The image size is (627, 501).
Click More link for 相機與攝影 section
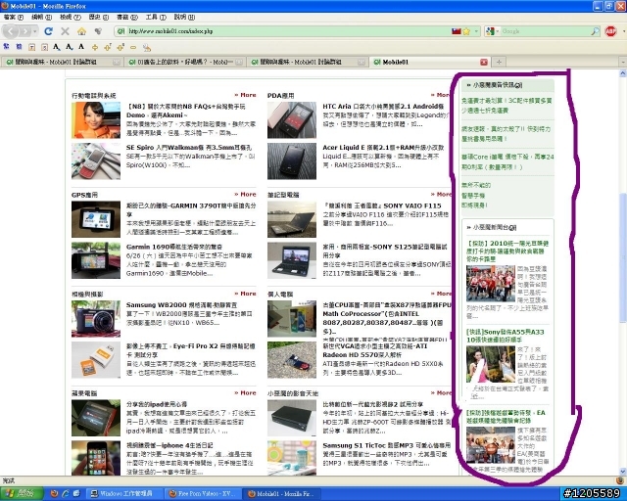[245, 294]
